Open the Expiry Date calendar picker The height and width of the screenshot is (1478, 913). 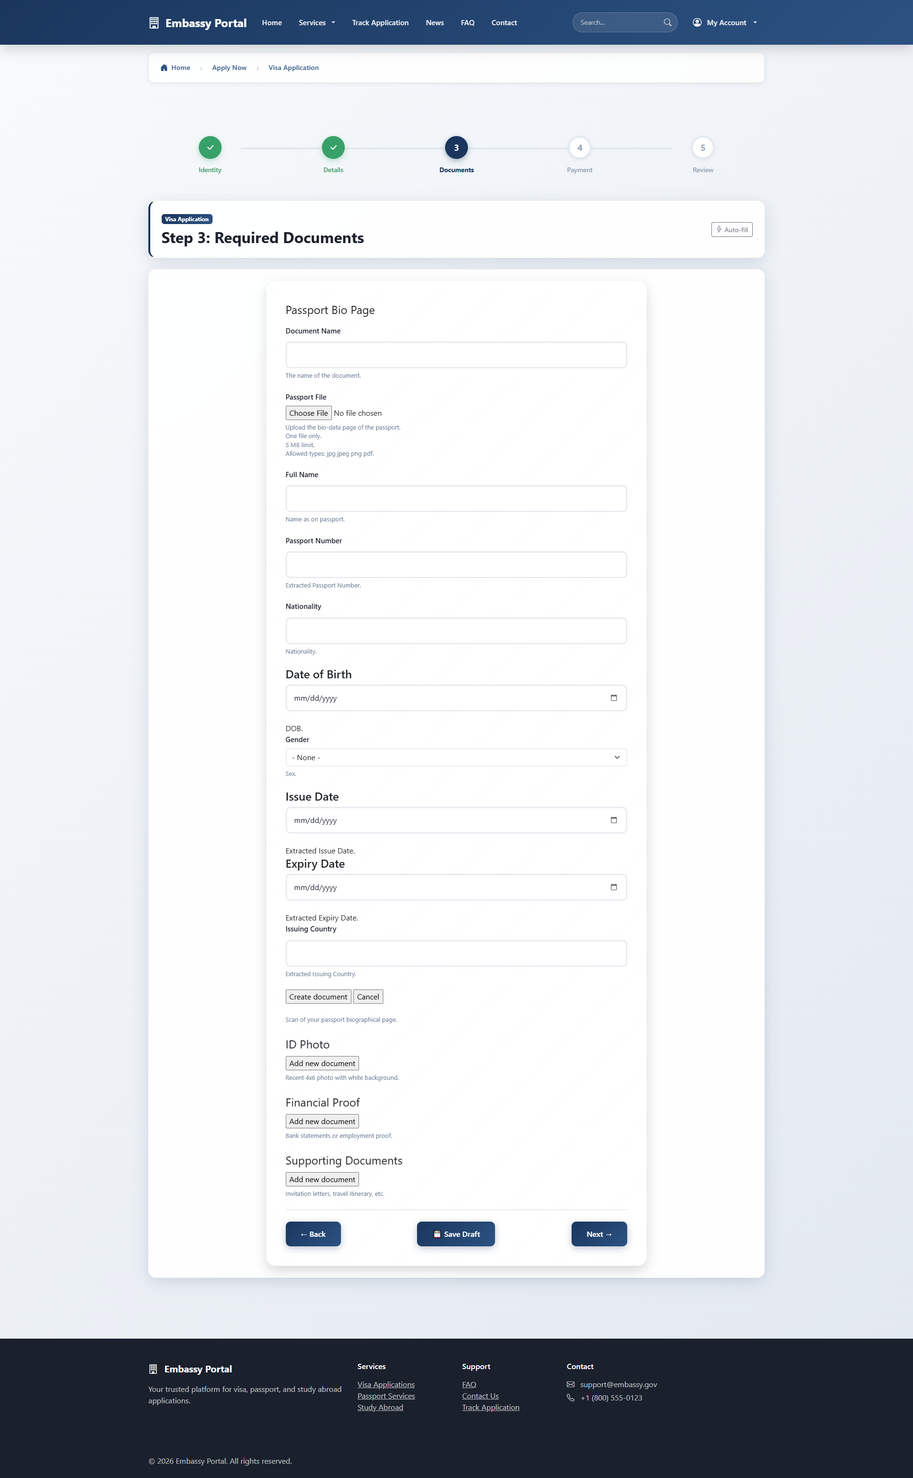pos(613,887)
